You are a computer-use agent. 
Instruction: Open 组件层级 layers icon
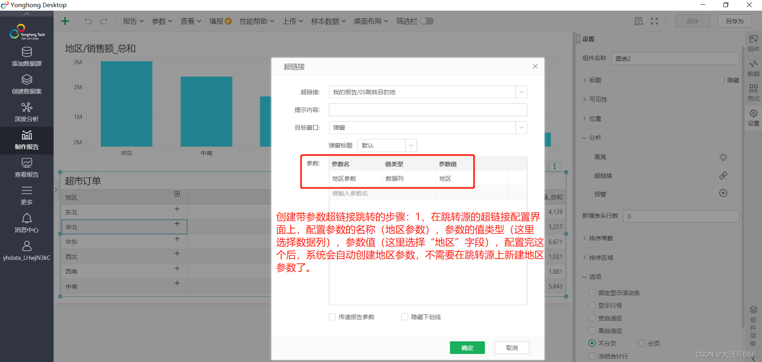tap(753, 310)
